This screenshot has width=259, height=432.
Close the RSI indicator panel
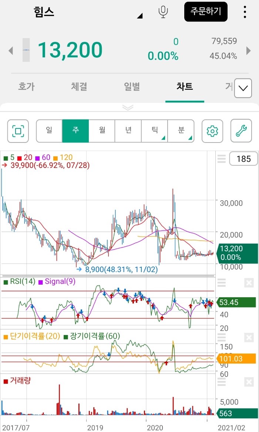tap(249, 283)
